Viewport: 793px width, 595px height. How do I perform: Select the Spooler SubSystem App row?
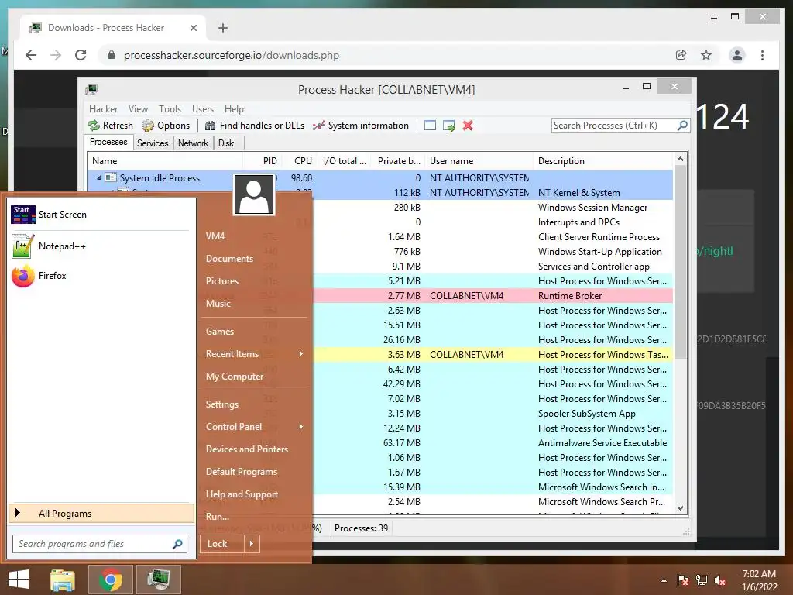[493, 414]
